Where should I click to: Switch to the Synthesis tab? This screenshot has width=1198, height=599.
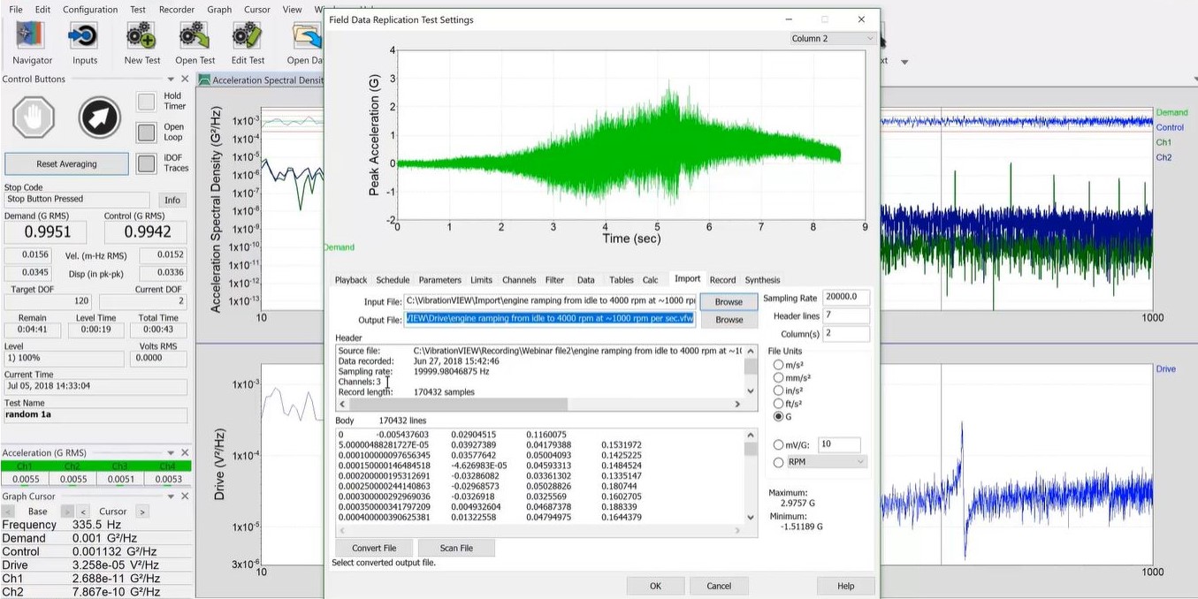point(761,279)
